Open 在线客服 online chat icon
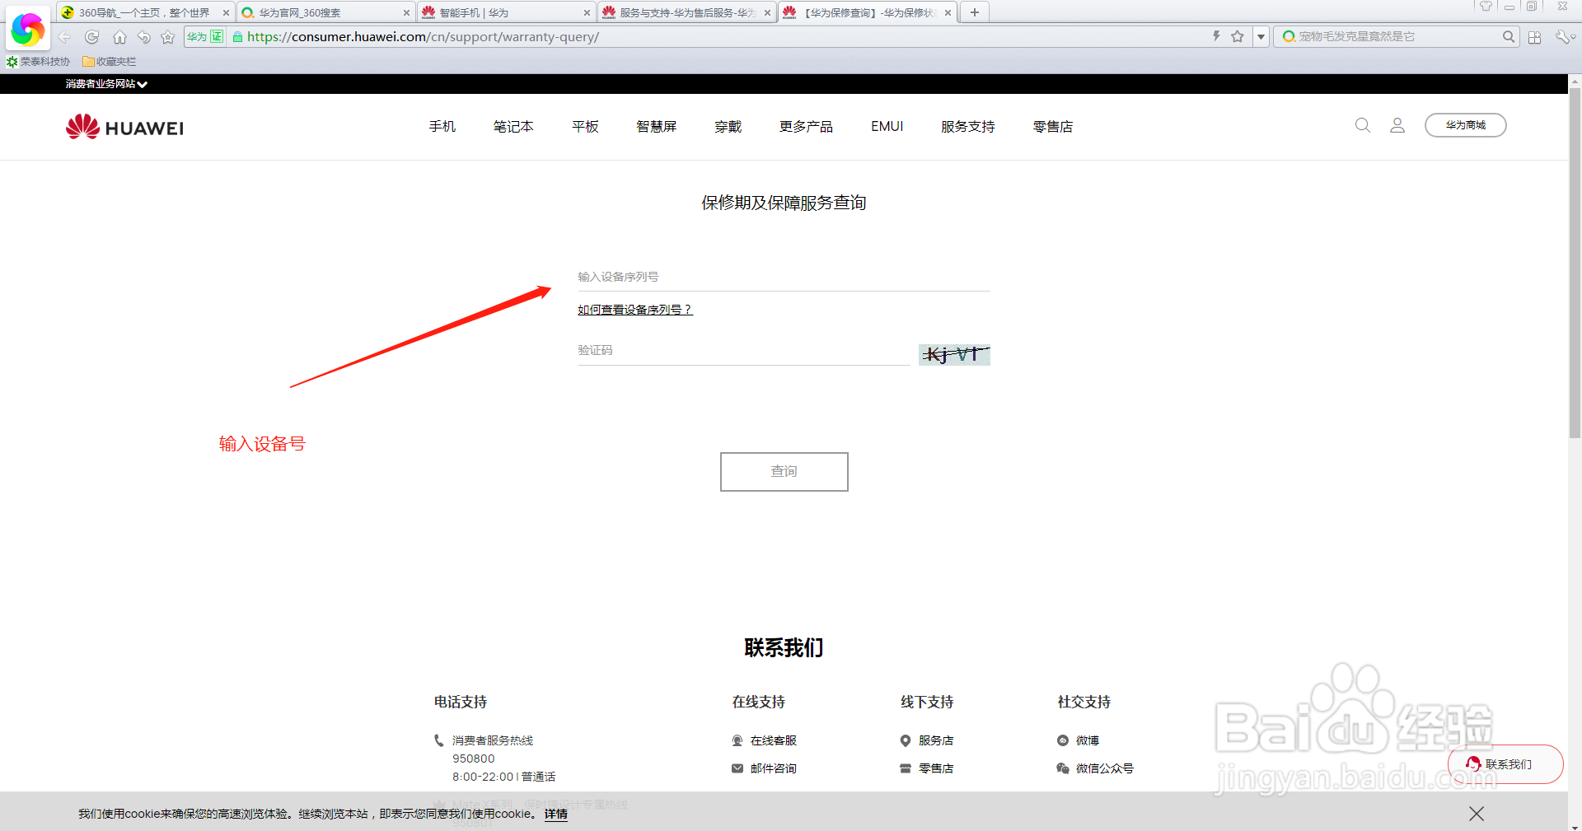The image size is (1582, 831). (x=737, y=740)
